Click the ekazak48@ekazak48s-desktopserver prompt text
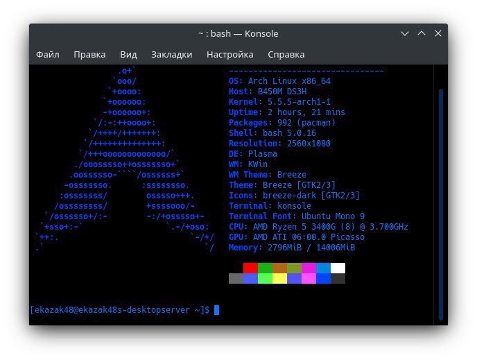The image size is (477, 360). [x=120, y=310]
